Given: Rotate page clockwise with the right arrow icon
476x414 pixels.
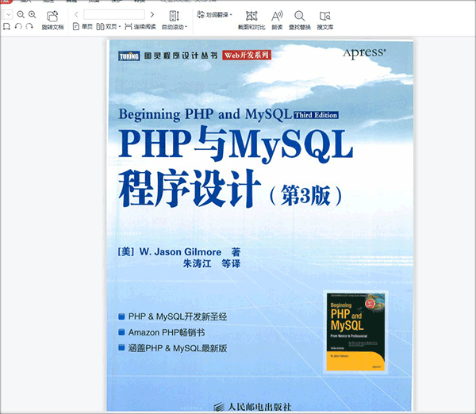Looking at the screenshot, I should (x=29, y=26).
